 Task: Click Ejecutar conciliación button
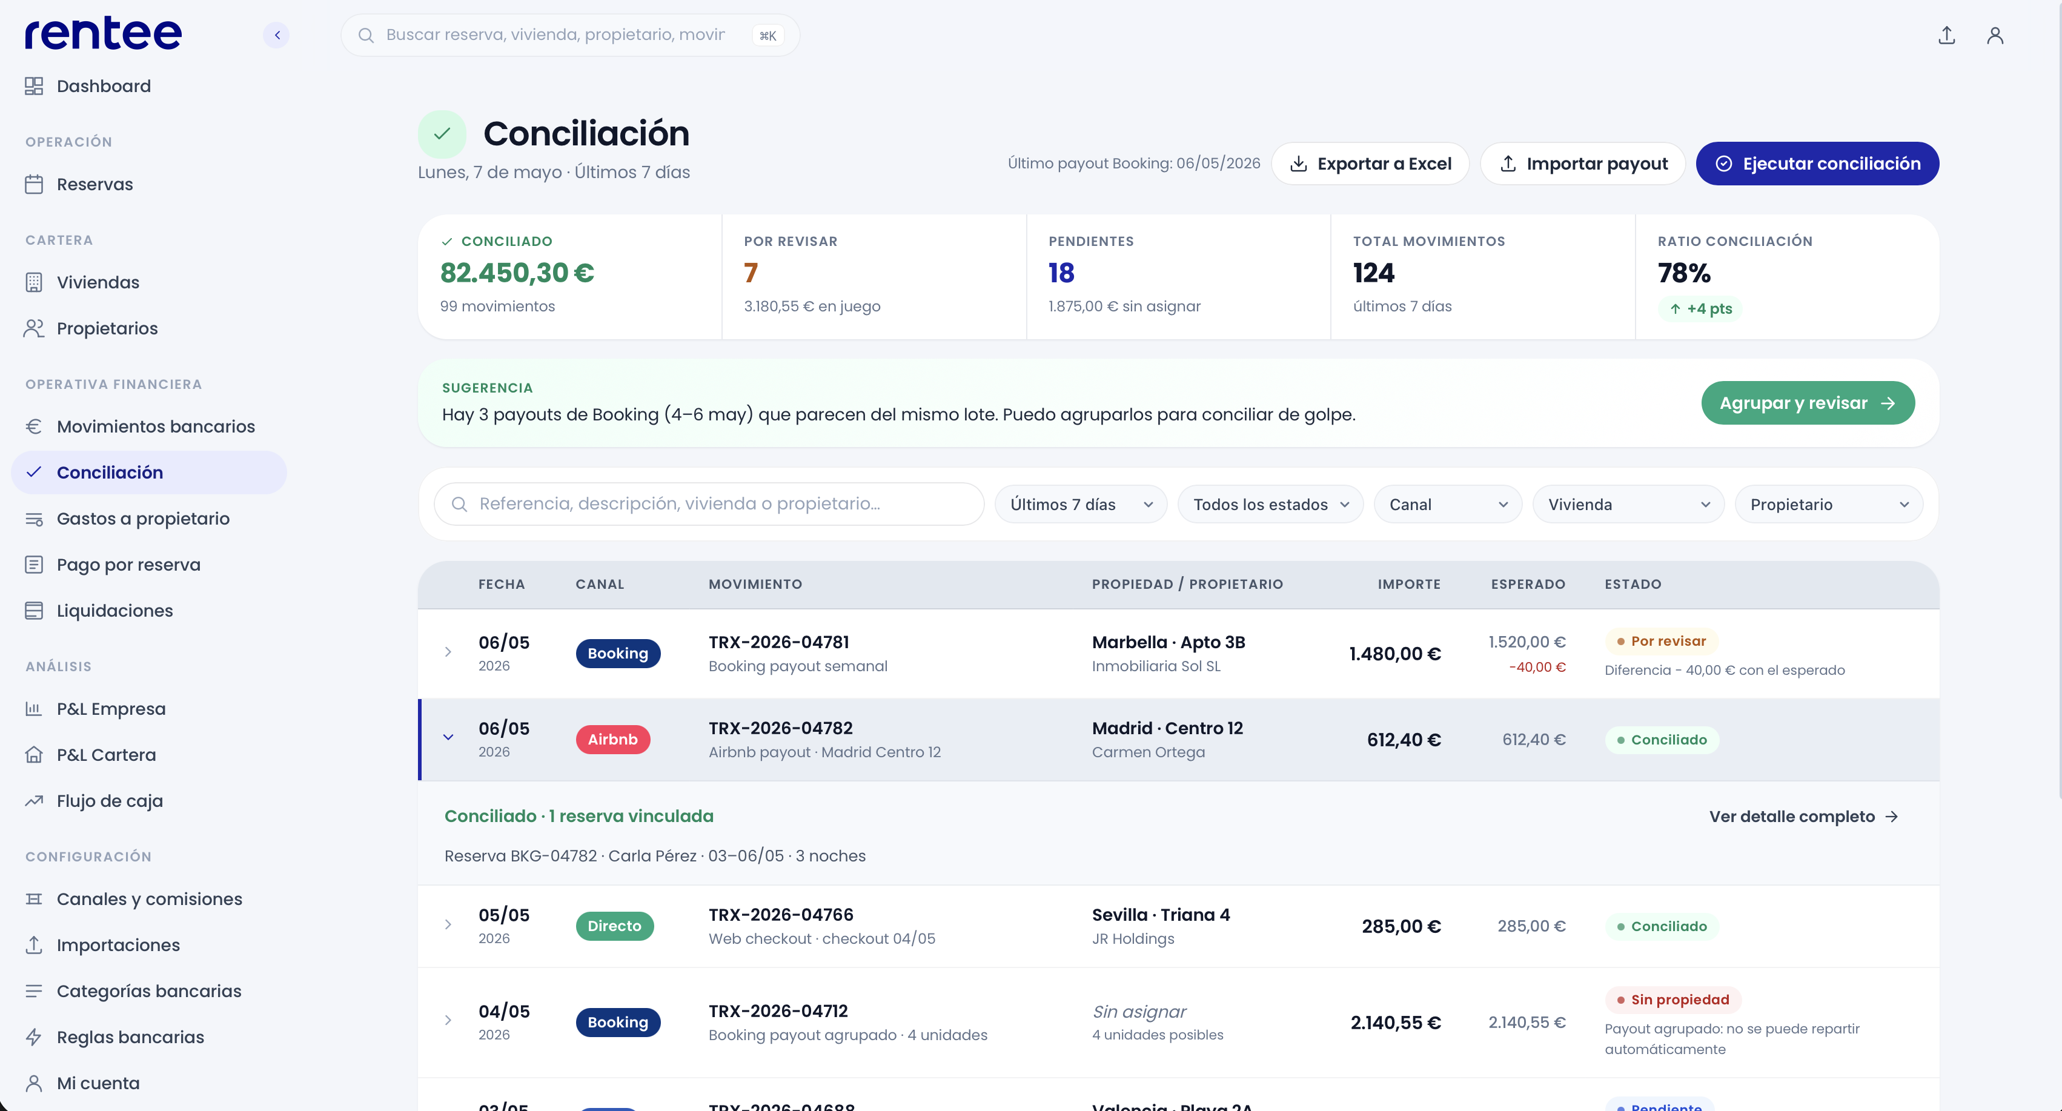pos(1817,164)
